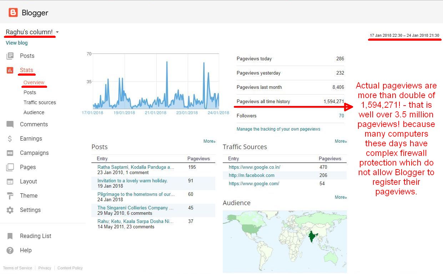Viewport: 443px width, 274px height.
Task: Click the 23/01/2018 chart axis label
Action: pos(187,113)
